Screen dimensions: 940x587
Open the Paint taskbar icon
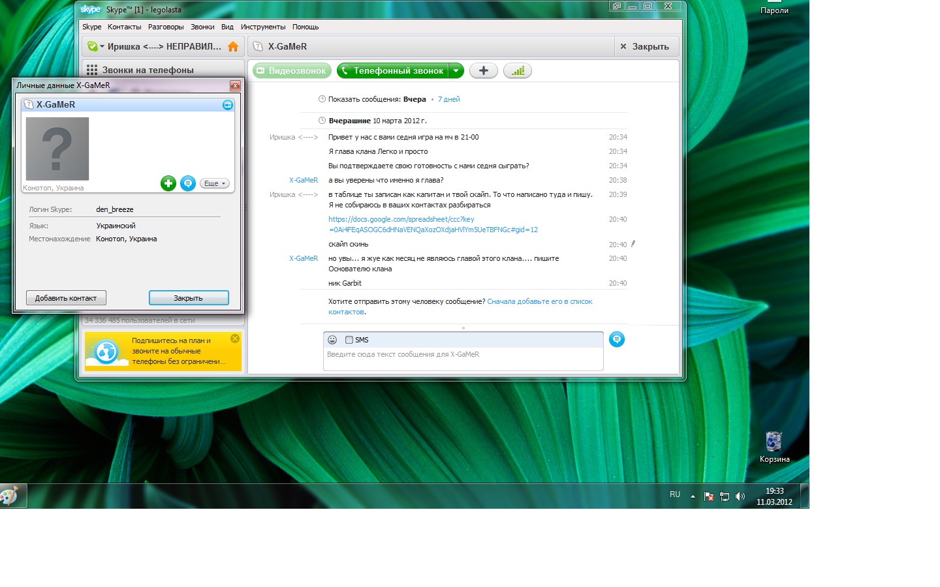click(x=9, y=496)
